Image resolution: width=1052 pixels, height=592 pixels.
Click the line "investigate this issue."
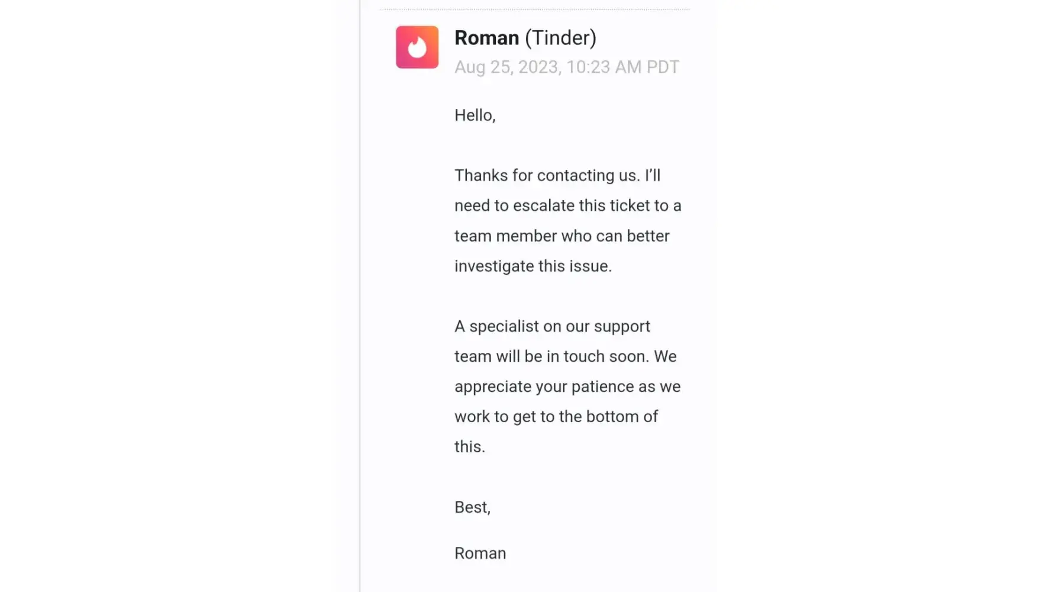pyautogui.click(x=533, y=266)
